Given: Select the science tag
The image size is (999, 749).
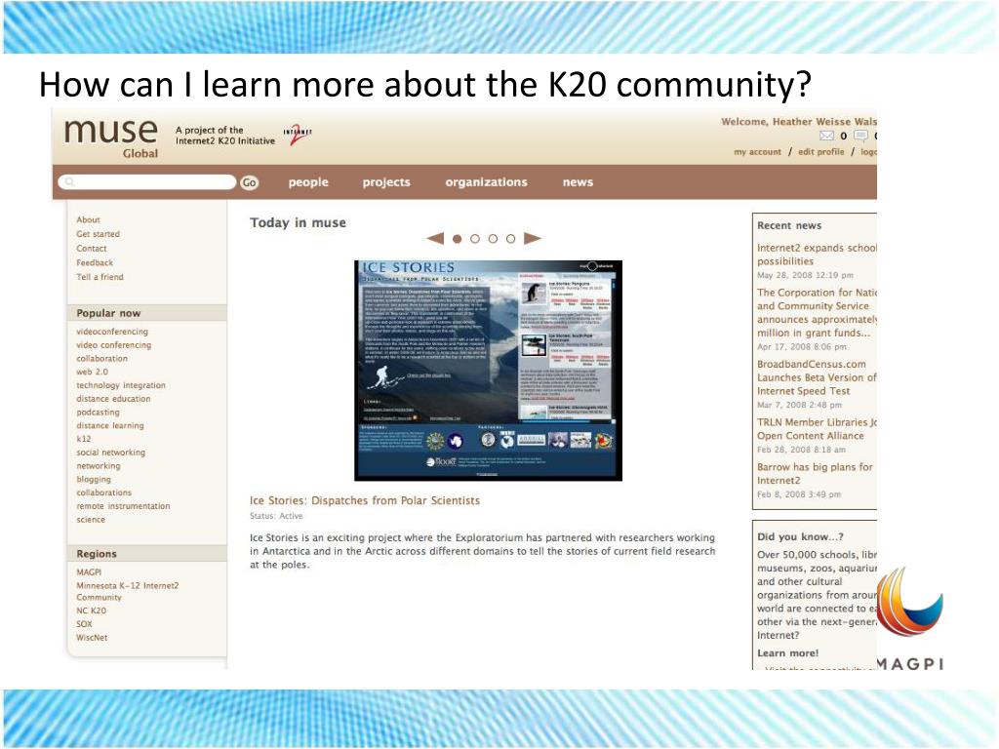Looking at the screenshot, I should click(91, 519).
